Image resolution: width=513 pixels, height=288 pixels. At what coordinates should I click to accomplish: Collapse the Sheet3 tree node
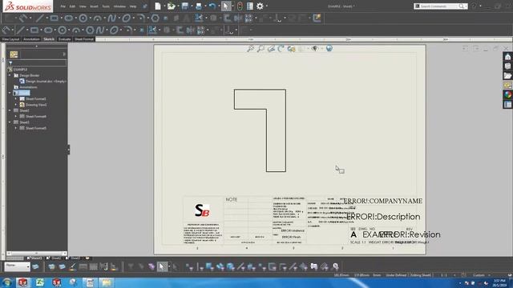tap(10, 122)
